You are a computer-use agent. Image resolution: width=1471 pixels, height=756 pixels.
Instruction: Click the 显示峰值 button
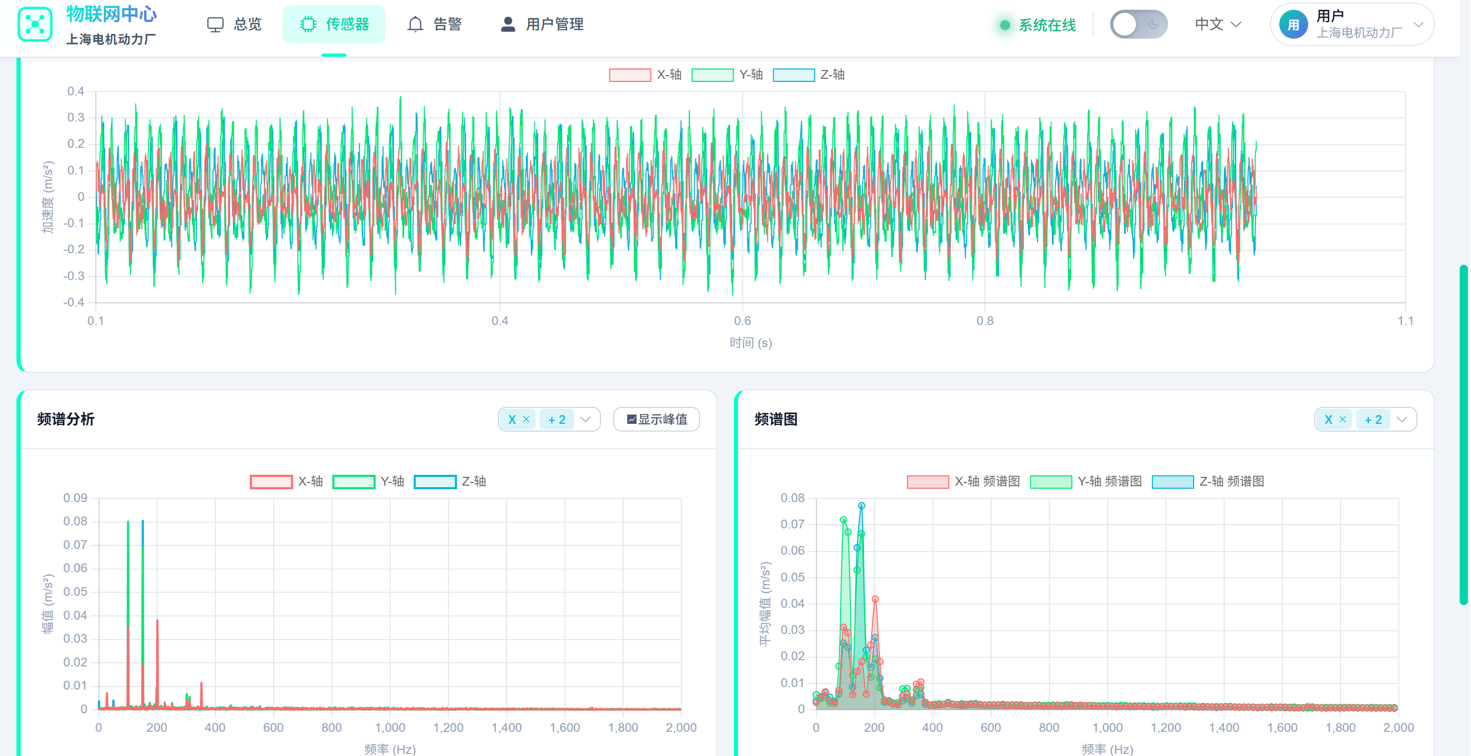point(656,419)
